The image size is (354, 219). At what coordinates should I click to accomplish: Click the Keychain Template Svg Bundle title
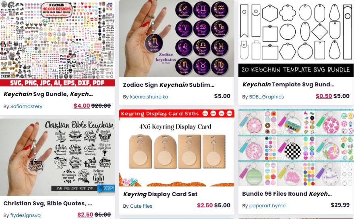click(x=288, y=84)
